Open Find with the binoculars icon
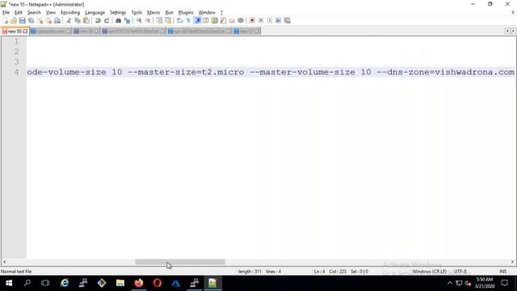517x291 pixels. [118, 20]
